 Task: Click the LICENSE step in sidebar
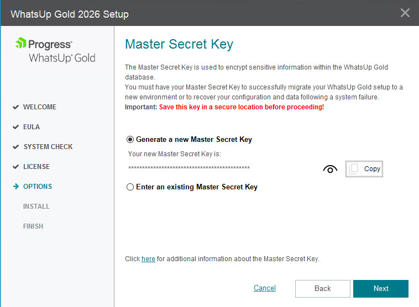[x=36, y=167]
